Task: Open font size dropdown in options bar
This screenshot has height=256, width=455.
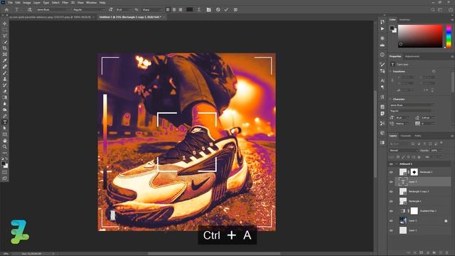Action: point(123,9)
